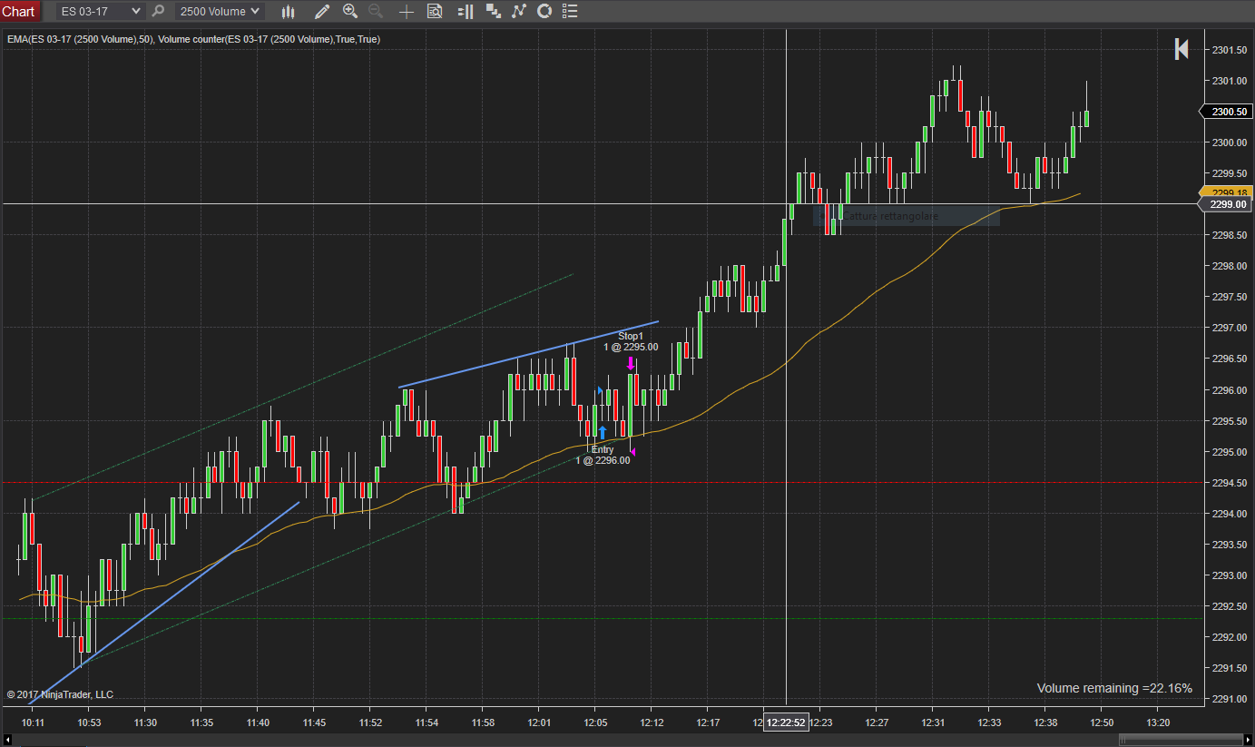
Task: Select the drawing tools pencil icon
Action: pos(321,12)
